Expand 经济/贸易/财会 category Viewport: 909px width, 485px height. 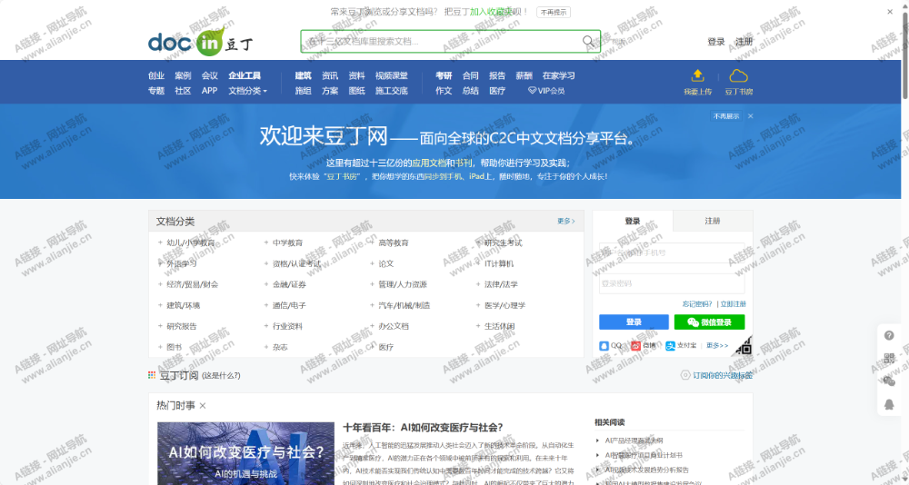point(192,284)
